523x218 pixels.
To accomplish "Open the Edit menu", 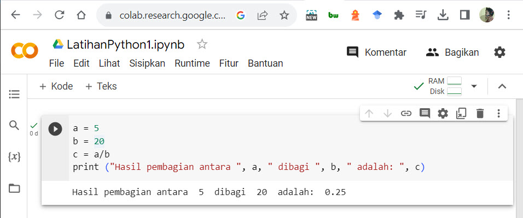I will 82,63.
